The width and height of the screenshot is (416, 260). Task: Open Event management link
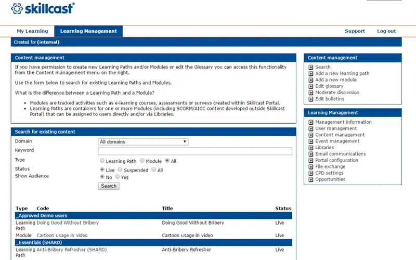point(337,141)
